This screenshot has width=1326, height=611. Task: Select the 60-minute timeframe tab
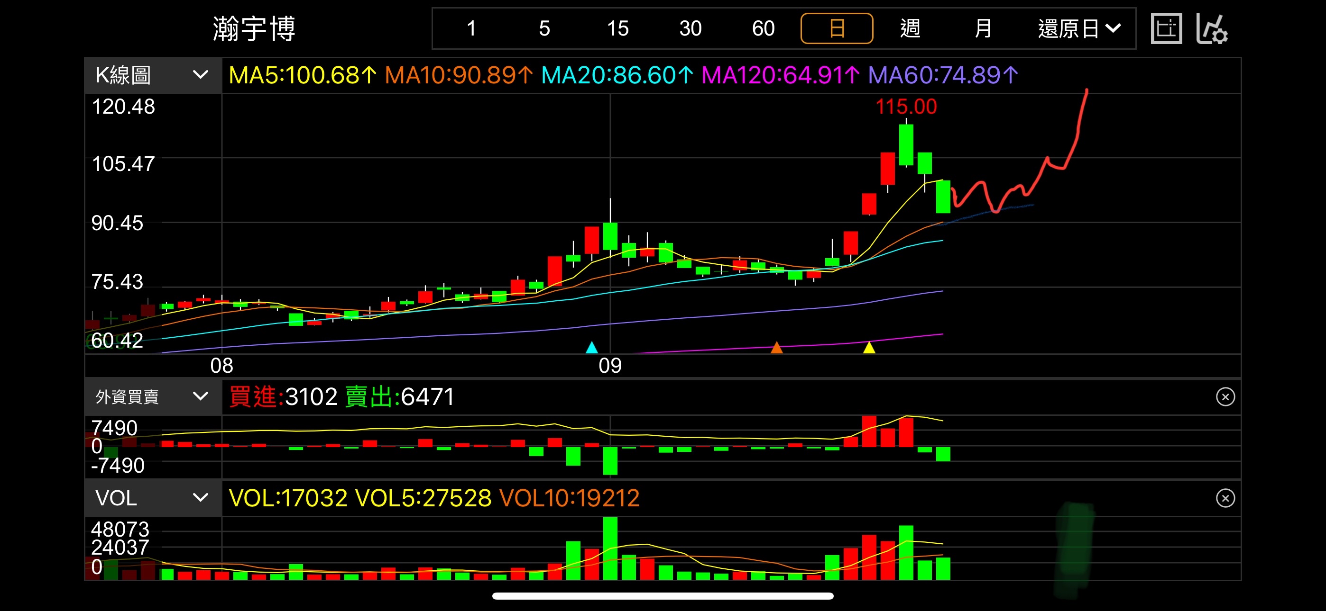coord(763,29)
